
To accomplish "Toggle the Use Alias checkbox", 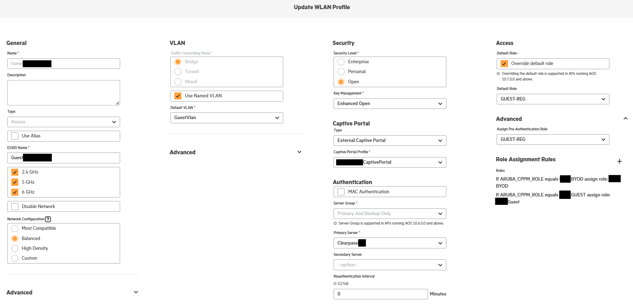I will coord(15,136).
